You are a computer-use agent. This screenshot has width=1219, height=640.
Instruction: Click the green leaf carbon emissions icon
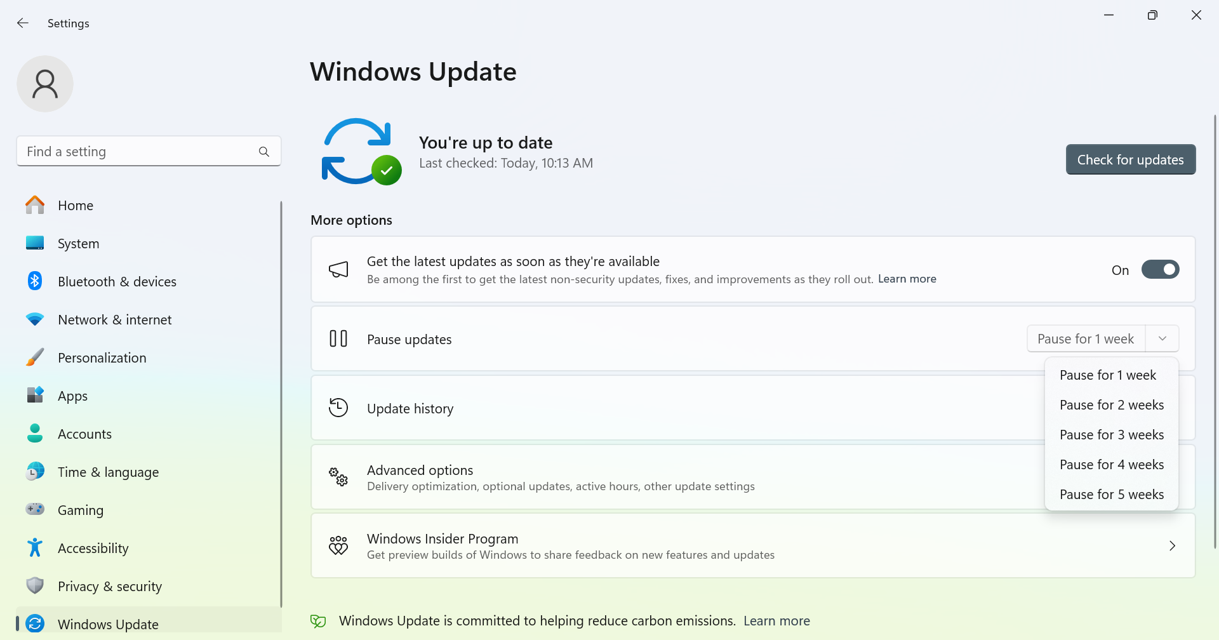pos(318,621)
